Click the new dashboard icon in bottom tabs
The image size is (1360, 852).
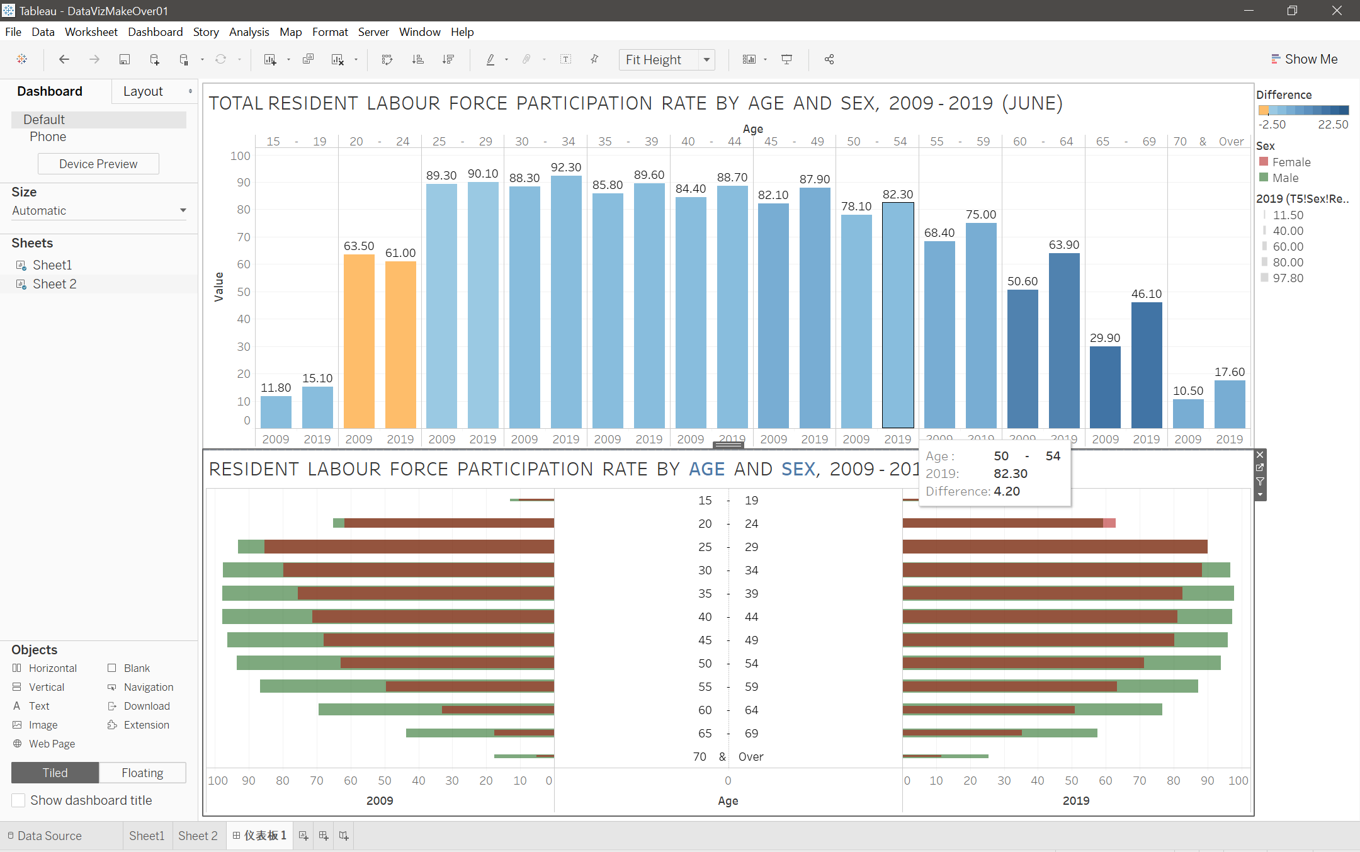click(324, 836)
